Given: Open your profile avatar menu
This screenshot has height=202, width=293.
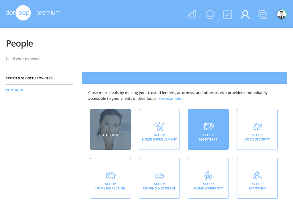Looking at the screenshot, I should pos(281,14).
